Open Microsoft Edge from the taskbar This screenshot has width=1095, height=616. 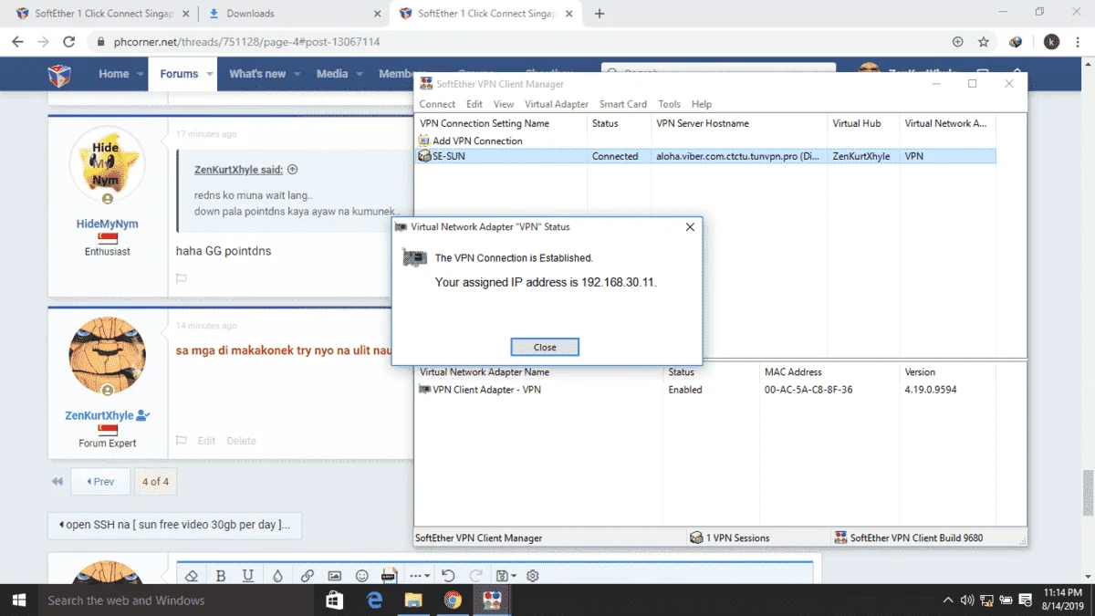[x=374, y=600]
